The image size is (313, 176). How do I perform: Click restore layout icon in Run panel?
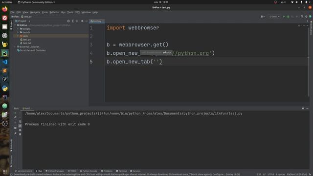pyautogui.click(x=15, y=128)
